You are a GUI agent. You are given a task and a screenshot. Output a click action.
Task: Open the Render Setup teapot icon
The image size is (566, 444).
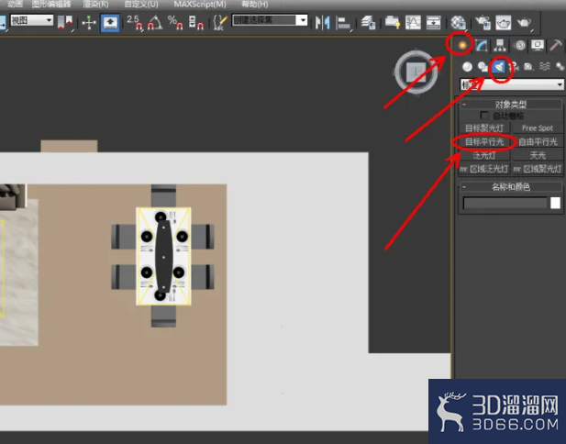coord(483,23)
